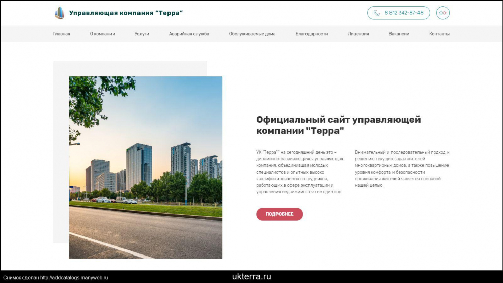The image size is (503, 283).
Task: Navigate to Благодарности
Action: click(x=312, y=34)
